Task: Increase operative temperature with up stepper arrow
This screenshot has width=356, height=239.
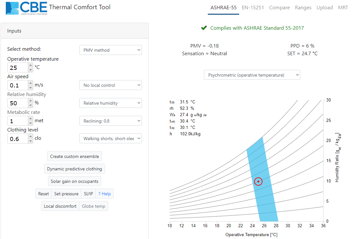Action: point(30,65)
